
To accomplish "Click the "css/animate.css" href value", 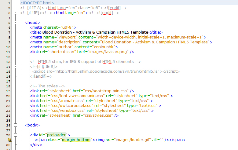I will pyautogui.click(x=68, y=101).
